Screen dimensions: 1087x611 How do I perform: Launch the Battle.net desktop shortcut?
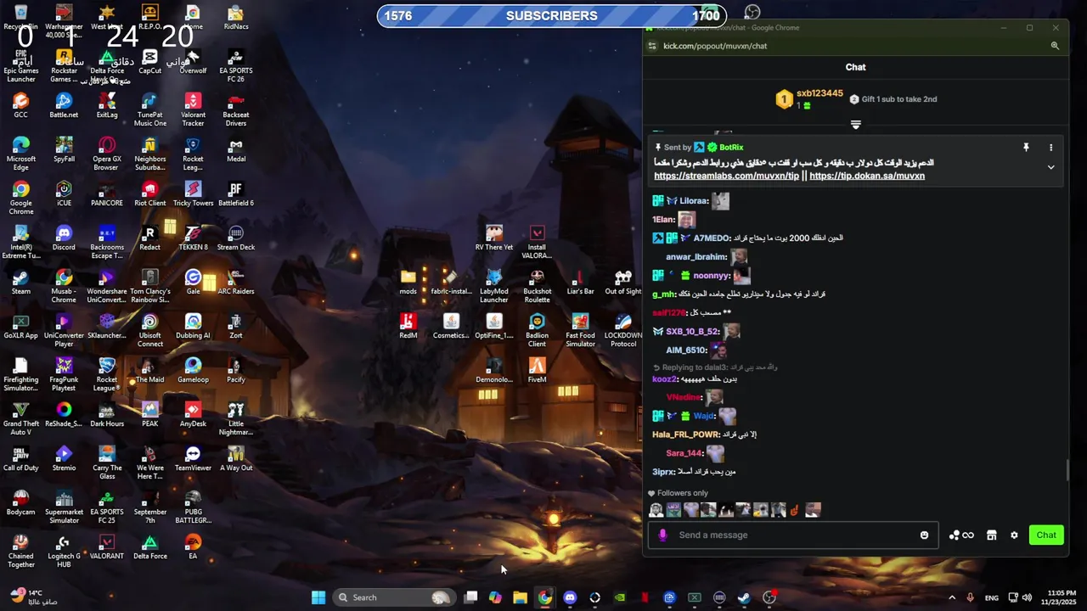[x=64, y=105]
